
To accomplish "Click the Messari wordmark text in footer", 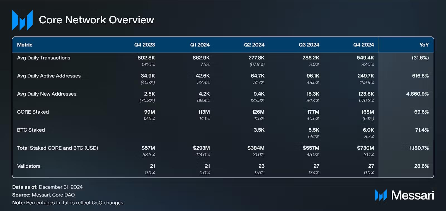I will pyautogui.click(x=413, y=195).
